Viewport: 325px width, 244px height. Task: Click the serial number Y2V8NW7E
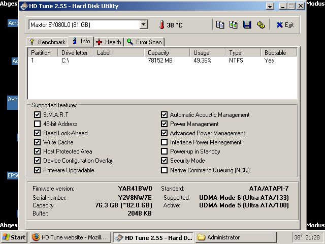point(135,197)
